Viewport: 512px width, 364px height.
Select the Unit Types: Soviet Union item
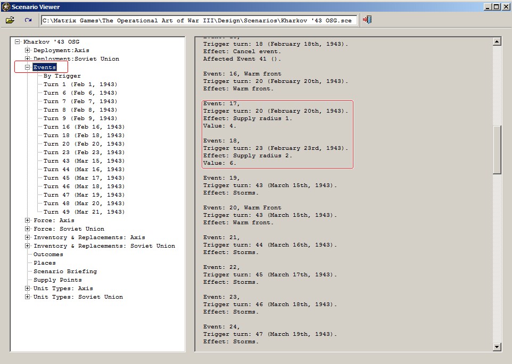pos(78,297)
